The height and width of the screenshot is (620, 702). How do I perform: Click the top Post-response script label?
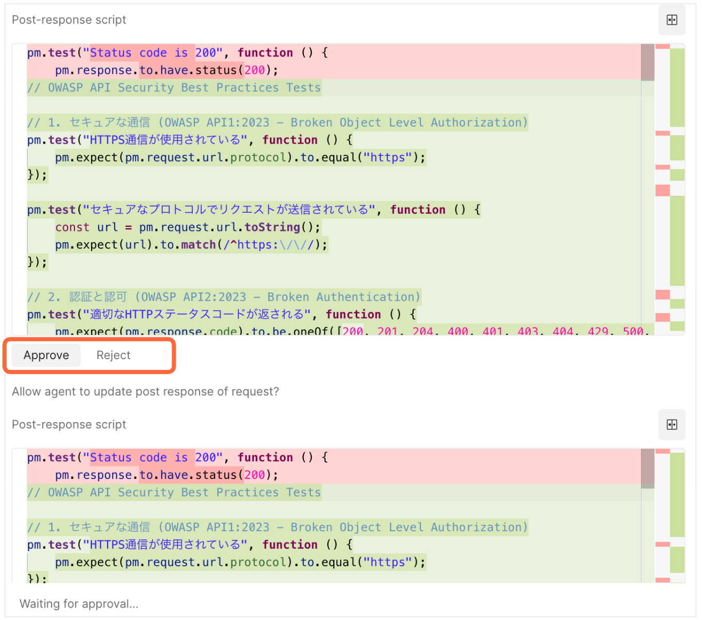(x=69, y=20)
